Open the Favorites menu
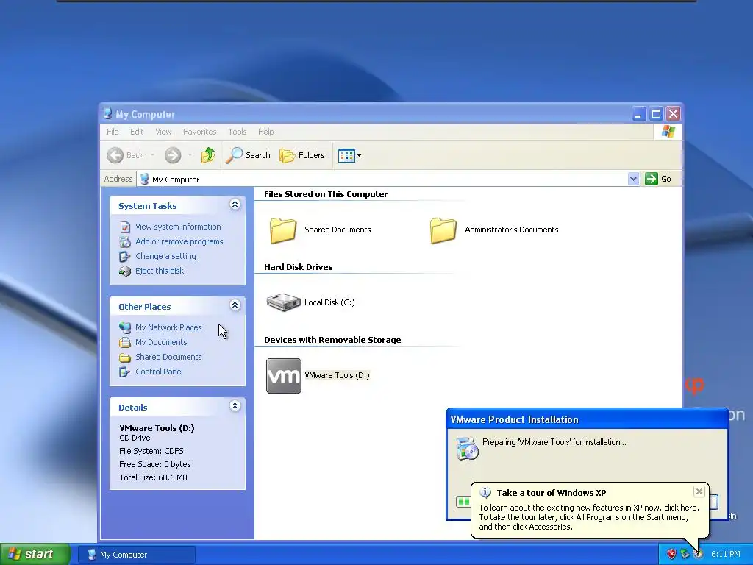This screenshot has height=565, width=753. [200, 132]
